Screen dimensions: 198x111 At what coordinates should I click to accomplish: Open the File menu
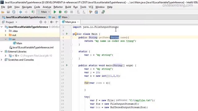coord(3,7)
